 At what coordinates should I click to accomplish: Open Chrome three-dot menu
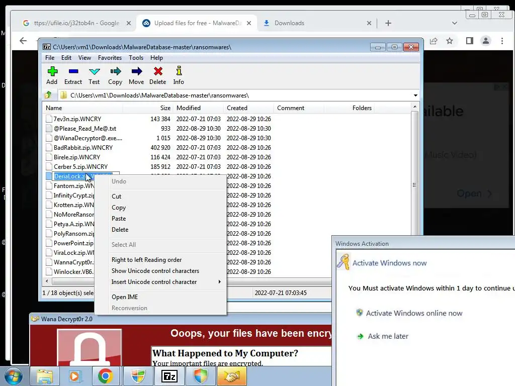point(502,41)
